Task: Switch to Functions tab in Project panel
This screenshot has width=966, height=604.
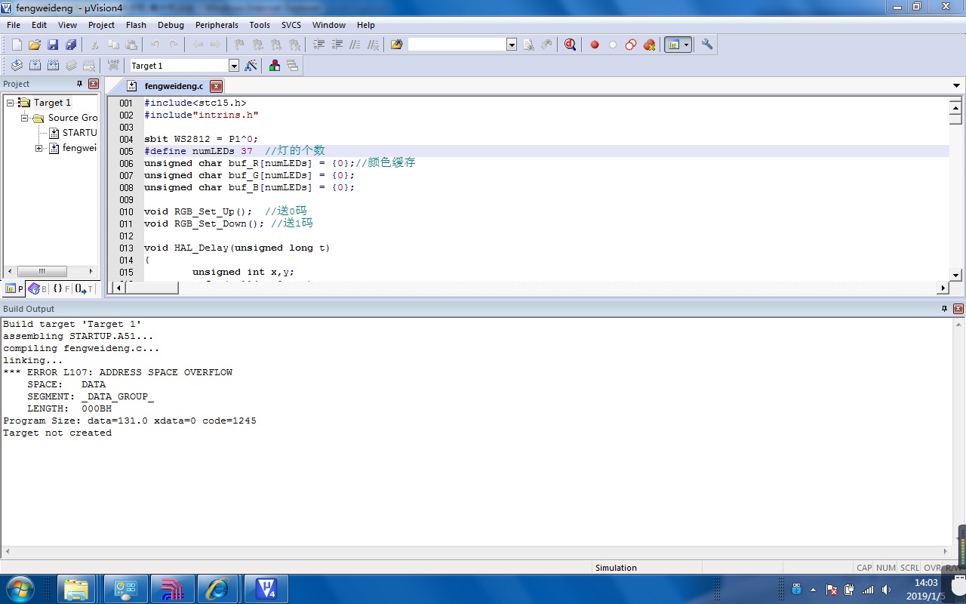Action: click(x=60, y=288)
